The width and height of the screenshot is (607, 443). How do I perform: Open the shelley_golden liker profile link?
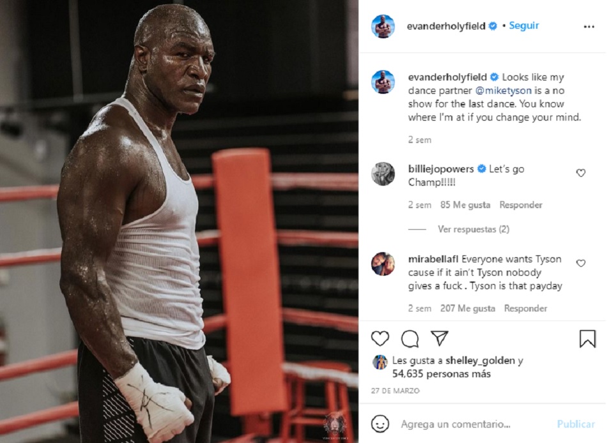pos(480,361)
